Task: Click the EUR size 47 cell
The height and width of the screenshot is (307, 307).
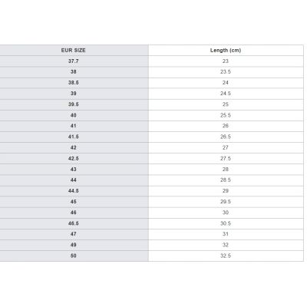Action: [74, 234]
